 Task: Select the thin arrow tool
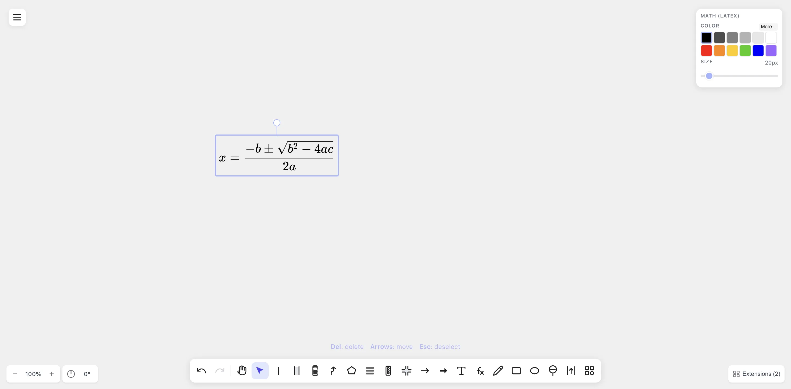425,371
